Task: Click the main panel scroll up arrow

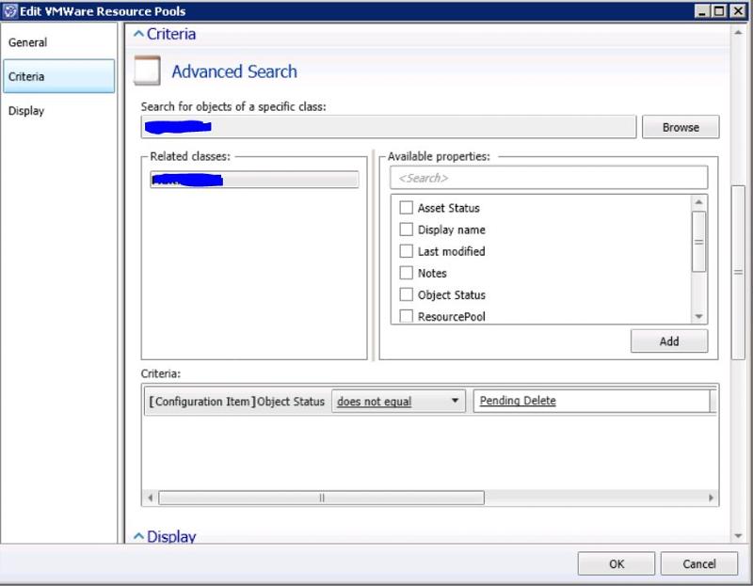Action: coord(738,32)
